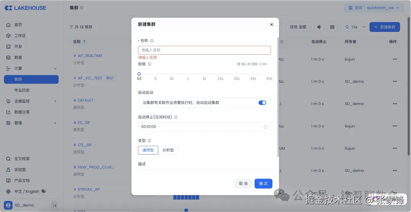Open the 数据分享 share icon
411x212 pixels.
[8, 112]
